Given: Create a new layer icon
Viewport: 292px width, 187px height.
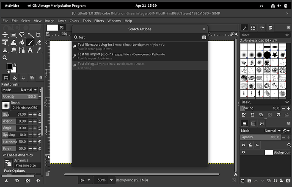Looking at the screenshot, I should coord(242,181).
